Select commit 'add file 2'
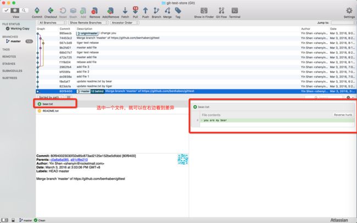Viewport: 357px width, 223px height. (x=196, y=72)
